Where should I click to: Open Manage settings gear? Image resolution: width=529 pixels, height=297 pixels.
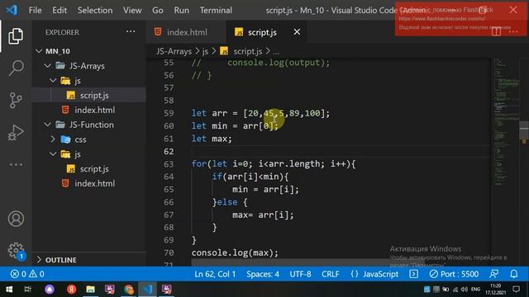coord(16,251)
